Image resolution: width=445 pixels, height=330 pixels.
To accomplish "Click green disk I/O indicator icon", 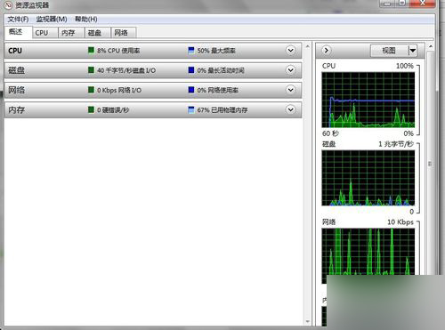I will pyautogui.click(x=91, y=70).
